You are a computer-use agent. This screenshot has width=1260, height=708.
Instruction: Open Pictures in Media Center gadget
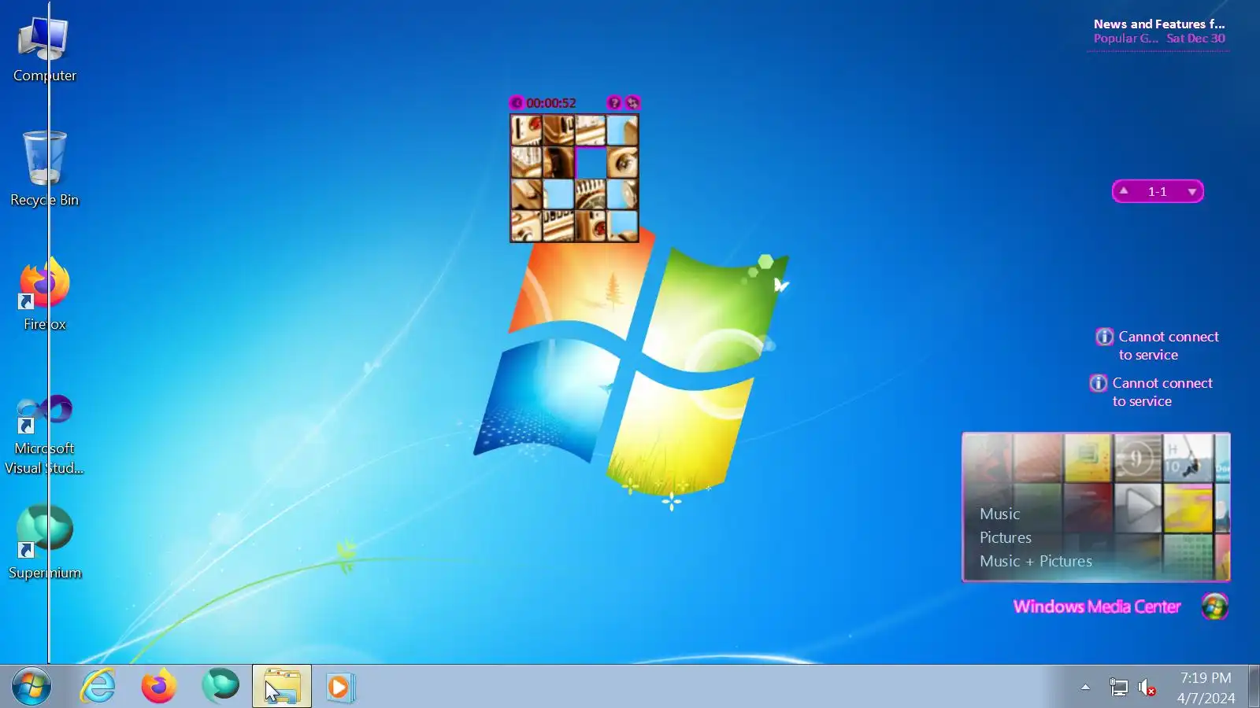coord(1005,537)
